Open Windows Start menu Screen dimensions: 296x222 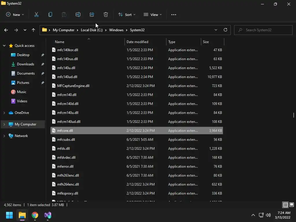(9, 215)
